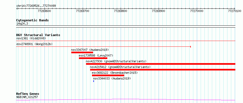Screen dimensions: 243x103
Task: Click the Cytogenetic Bands track title
Action: point(32,20)
